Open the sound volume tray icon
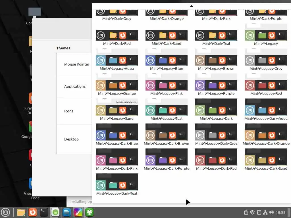Viewport: 291px width, 218px height. (271, 212)
